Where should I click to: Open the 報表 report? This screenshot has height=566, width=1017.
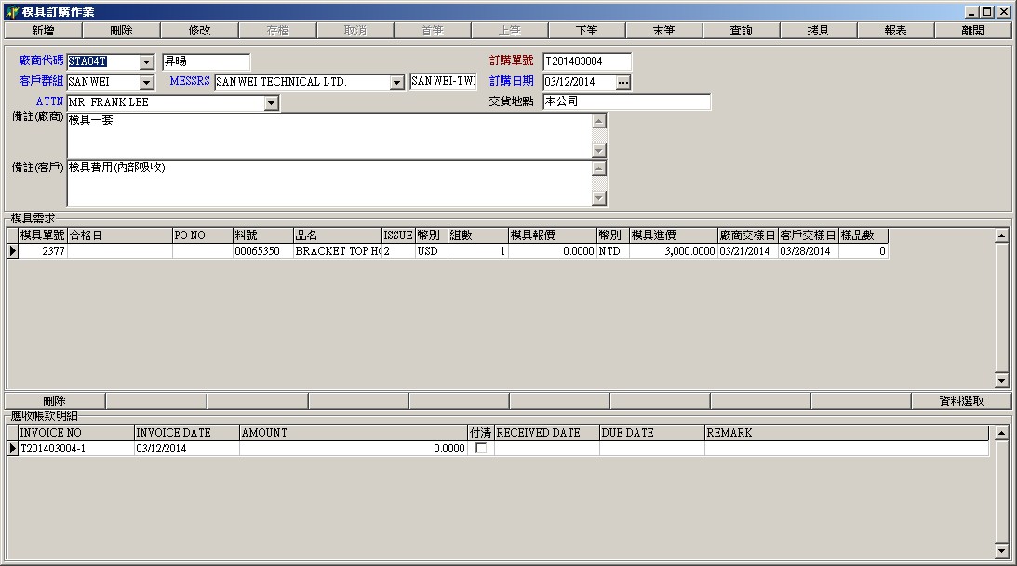(895, 31)
